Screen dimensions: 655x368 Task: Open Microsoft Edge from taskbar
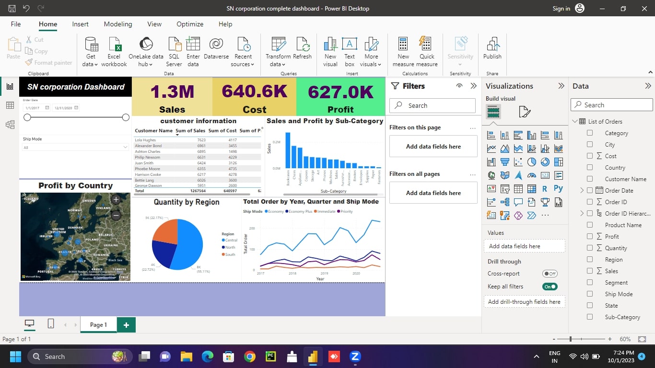tap(207, 356)
